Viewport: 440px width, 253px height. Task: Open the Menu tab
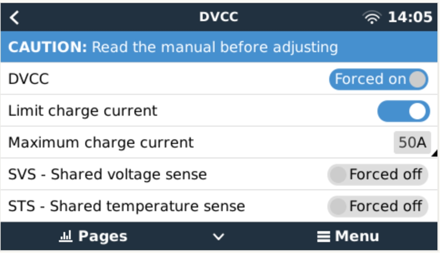pos(348,236)
